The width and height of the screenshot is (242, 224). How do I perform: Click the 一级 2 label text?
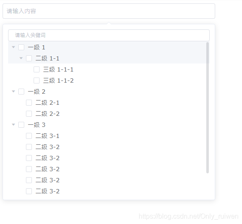(x=37, y=92)
